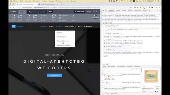Screen dimensions: 170x95
Task: Click the box model diagram in Computed pane
Action: pos(151,76)
